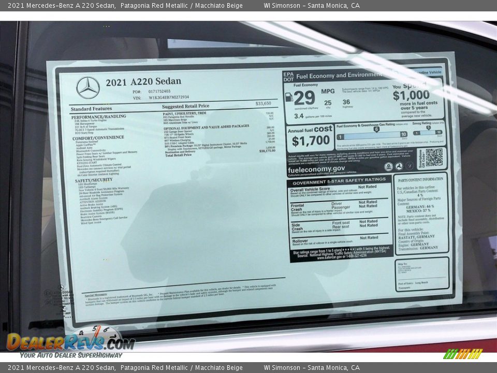The image size is (497, 373).
Task: Click the Rollover rating row
Action: point(339,241)
